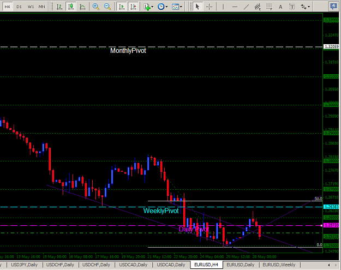Screen dimensions: 341x270
Task: Open the periods clock icon
Action: 161,7
